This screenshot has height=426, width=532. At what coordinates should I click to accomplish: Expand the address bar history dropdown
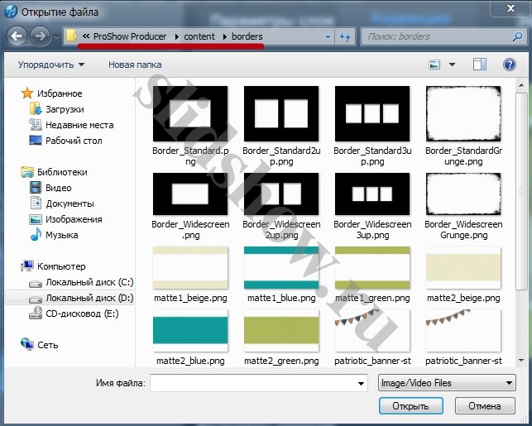(x=328, y=36)
